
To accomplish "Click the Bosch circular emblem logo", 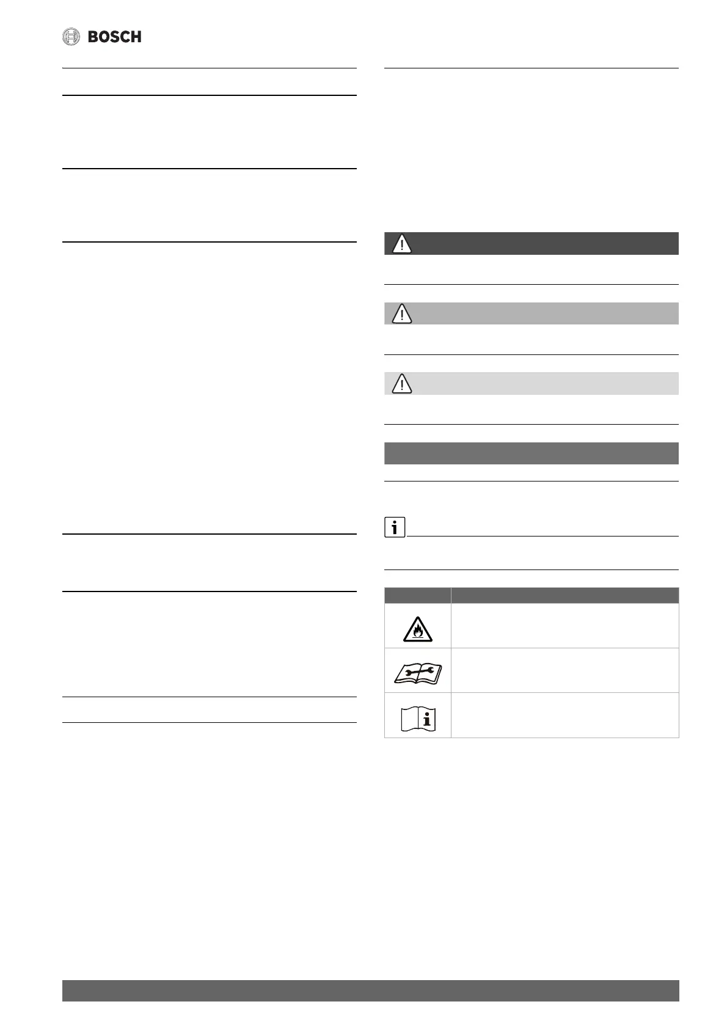I will tap(71, 37).
